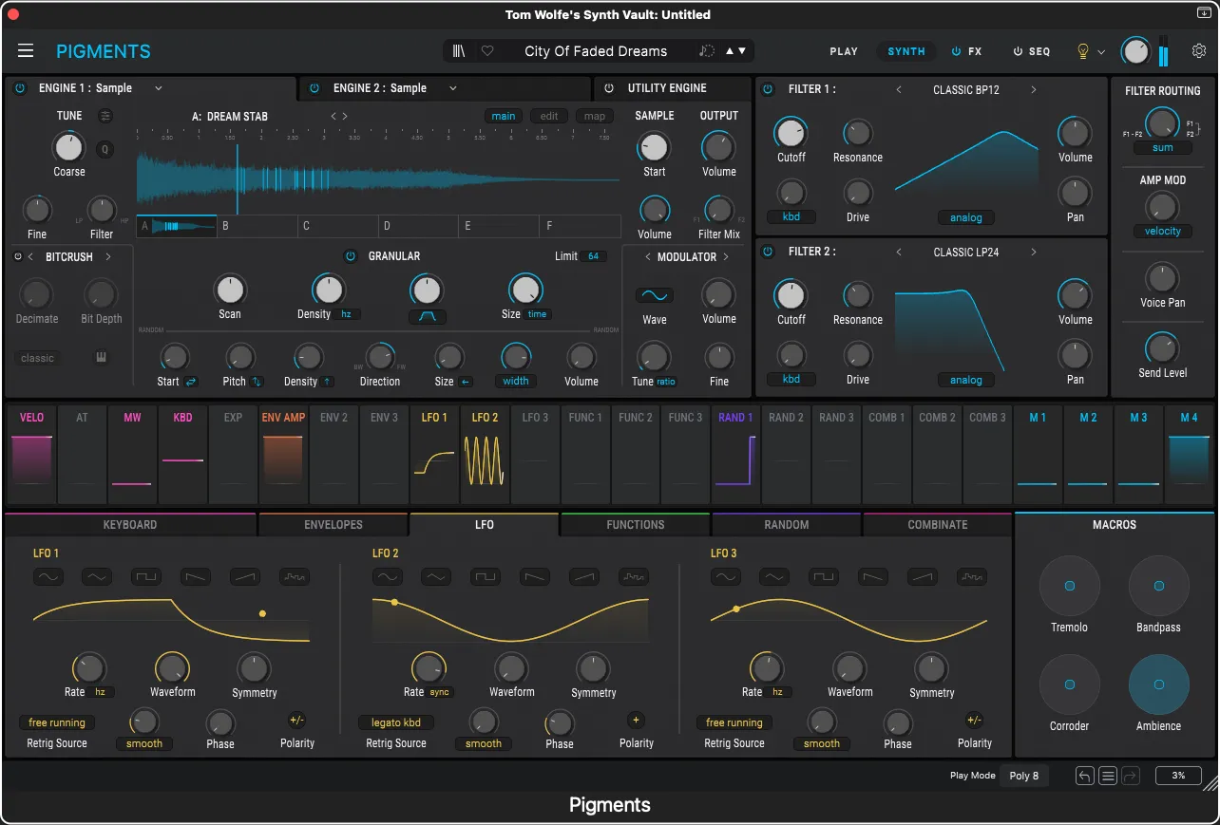Switch to the KEYBOARD tab
The image size is (1220, 825).
[130, 524]
